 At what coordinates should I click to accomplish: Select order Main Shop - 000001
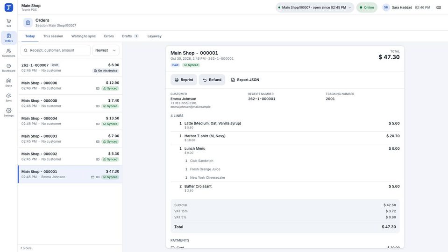coord(70,174)
